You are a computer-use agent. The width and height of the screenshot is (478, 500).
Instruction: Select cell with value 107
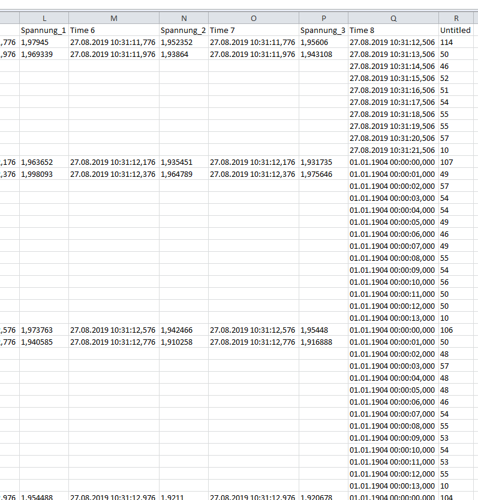tap(456, 162)
